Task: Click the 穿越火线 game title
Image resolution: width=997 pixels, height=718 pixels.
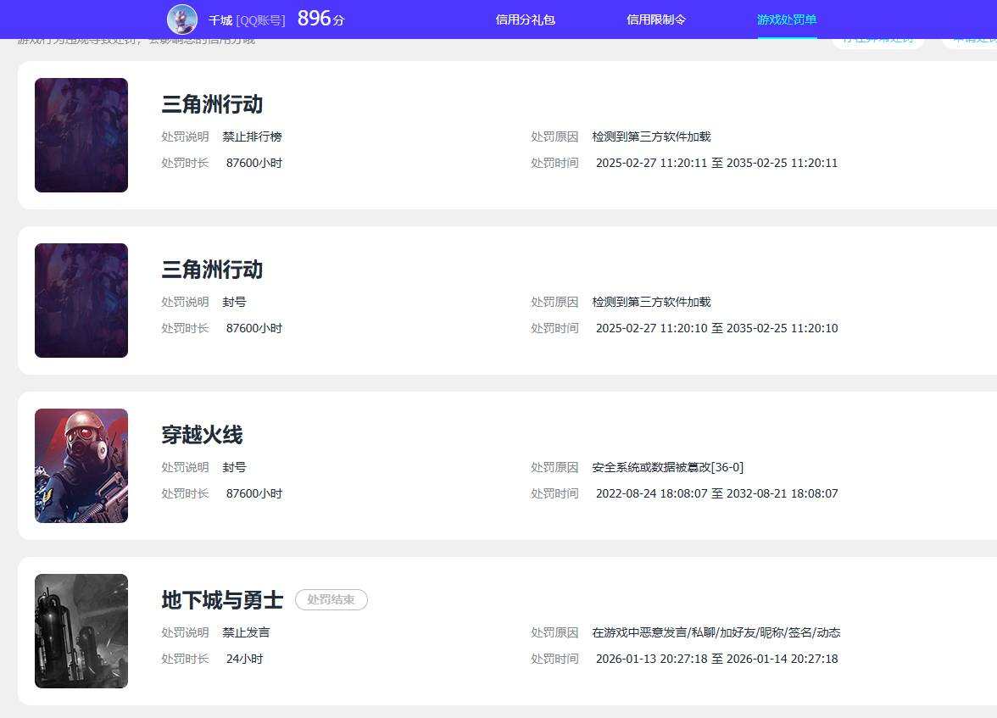Action: pyautogui.click(x=202, y=435)
